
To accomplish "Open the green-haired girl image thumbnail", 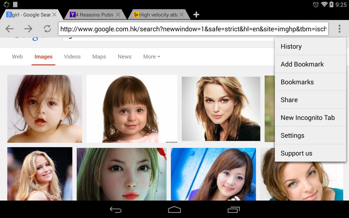I will 122,174.
